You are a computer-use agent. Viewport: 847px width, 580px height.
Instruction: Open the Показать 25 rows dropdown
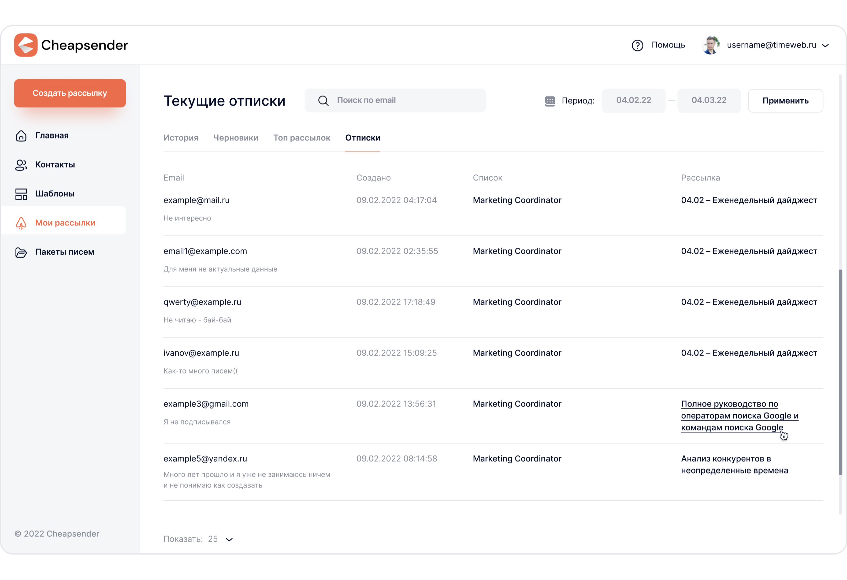pyautogui.click(x=198, y=539)
